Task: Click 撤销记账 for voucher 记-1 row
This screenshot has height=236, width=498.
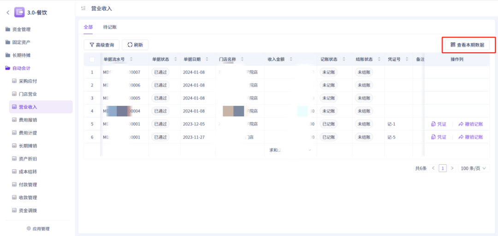Action: click(471, 124)
